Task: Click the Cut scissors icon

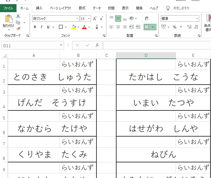Action: click(18, 16)
